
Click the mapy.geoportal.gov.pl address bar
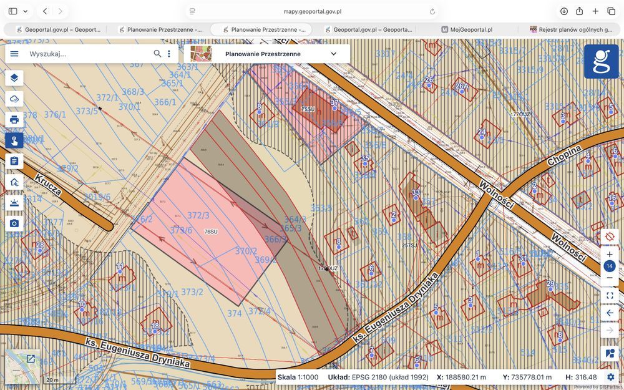point(313,11)
